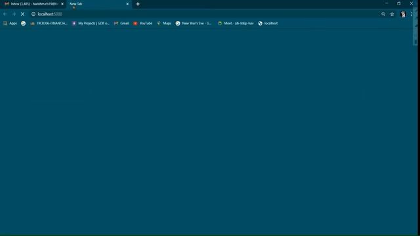Image resolution: width=420 pixels, height=236 pixels.
Task: Bookmark this page with the star icon
Action: [x=392, y=14]
